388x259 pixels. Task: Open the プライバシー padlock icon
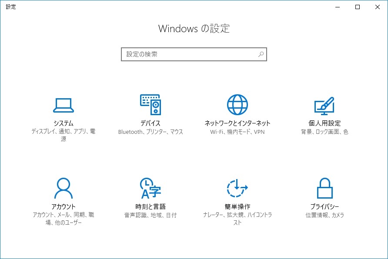coord(324,188)
